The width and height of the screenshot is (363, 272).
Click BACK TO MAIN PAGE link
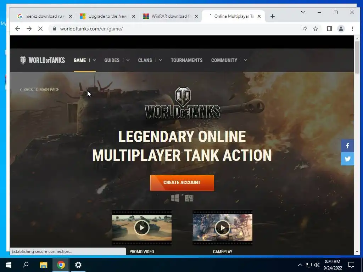[39, 90]
